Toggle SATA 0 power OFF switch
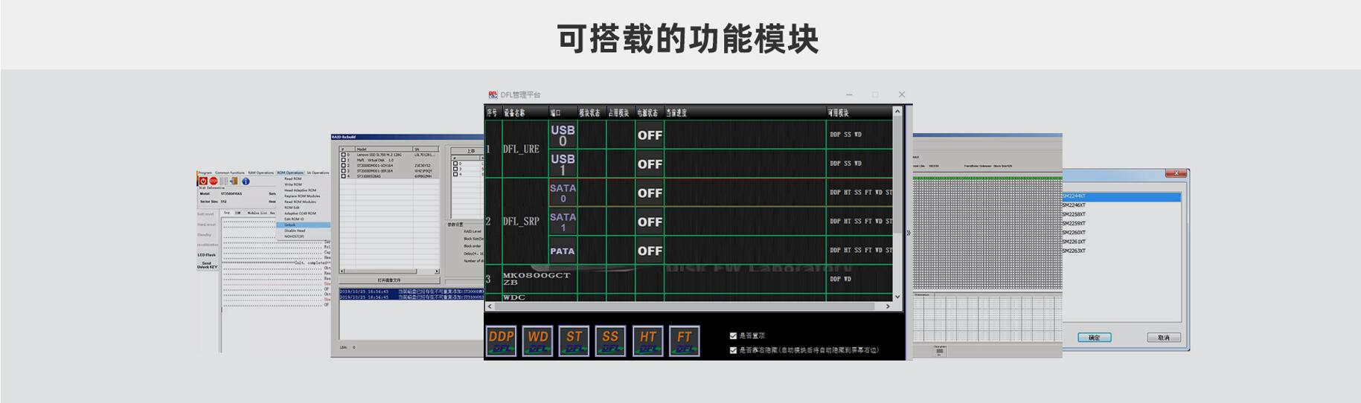 [x=650, y=193]
